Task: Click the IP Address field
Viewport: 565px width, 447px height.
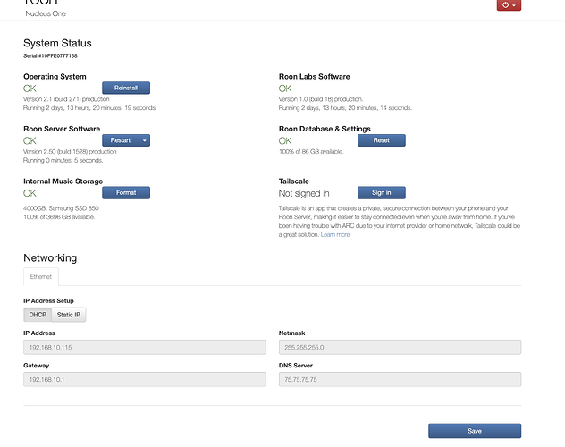Action: [x=145, y=347]
